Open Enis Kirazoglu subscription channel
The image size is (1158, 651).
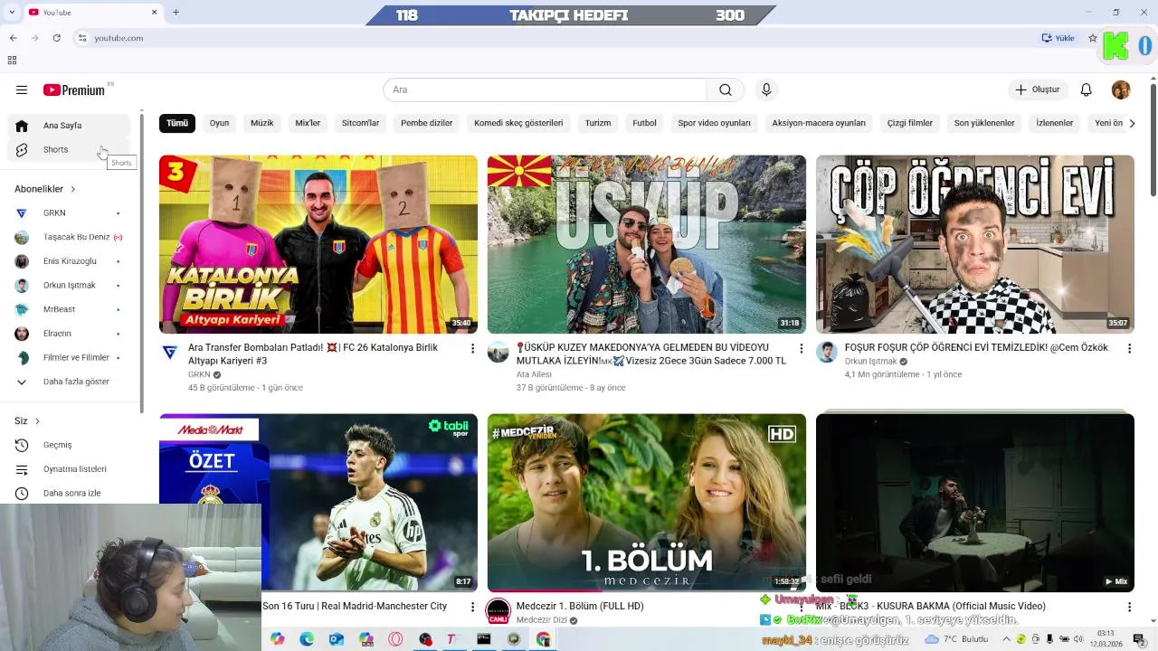(68, 261)
